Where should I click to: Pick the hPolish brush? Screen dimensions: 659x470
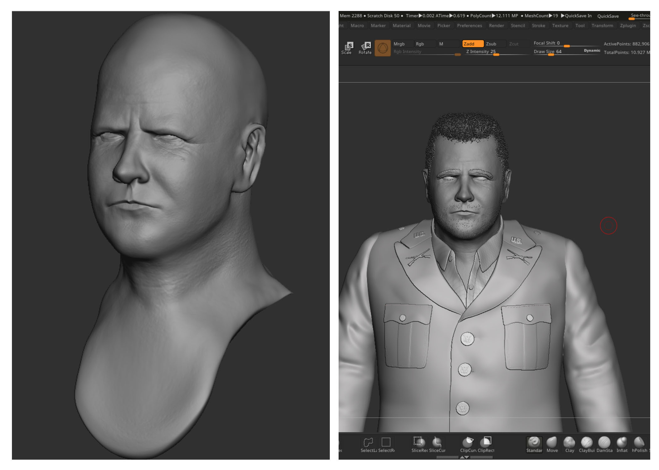(639, 445)
